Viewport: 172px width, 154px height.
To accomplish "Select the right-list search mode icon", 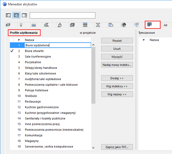I will click(24, 15).
